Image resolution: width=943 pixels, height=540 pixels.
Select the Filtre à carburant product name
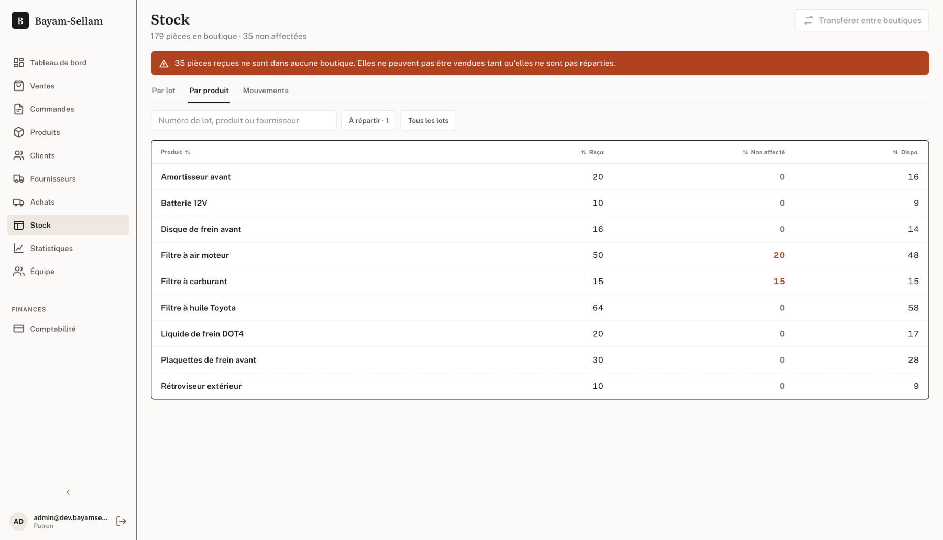(194, 282)
